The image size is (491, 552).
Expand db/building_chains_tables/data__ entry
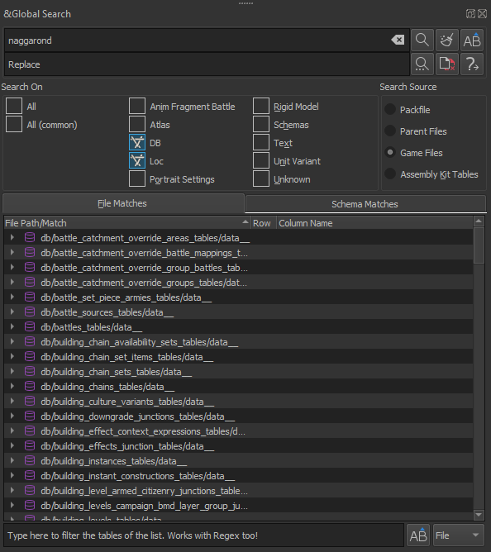(x=12, y=386)
